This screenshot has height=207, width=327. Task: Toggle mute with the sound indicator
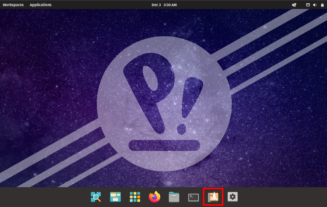click(x=315, y=5)
